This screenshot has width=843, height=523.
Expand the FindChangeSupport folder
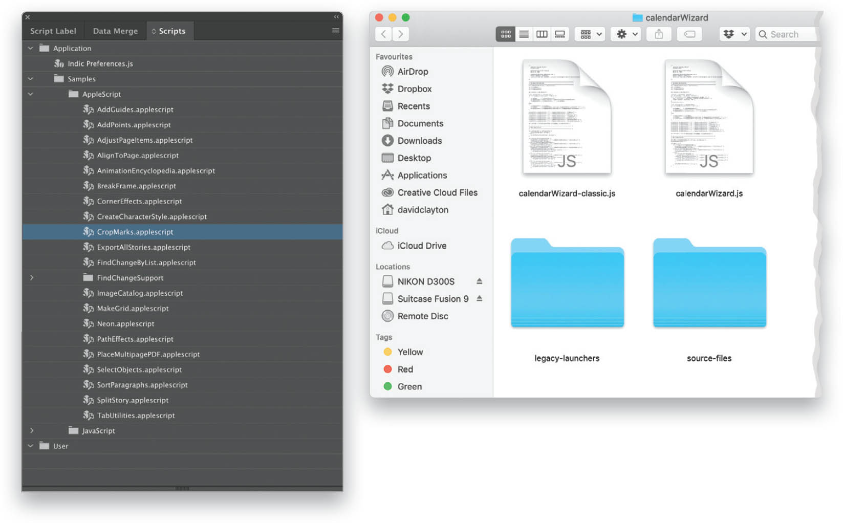[x=32, y=277]
